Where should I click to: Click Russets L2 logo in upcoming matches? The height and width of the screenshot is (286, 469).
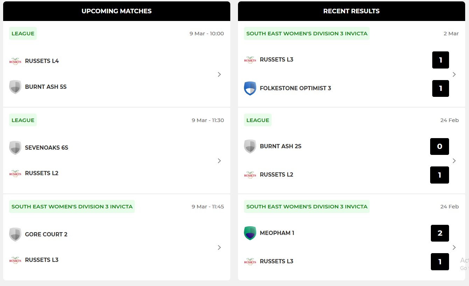pos(15,173)
